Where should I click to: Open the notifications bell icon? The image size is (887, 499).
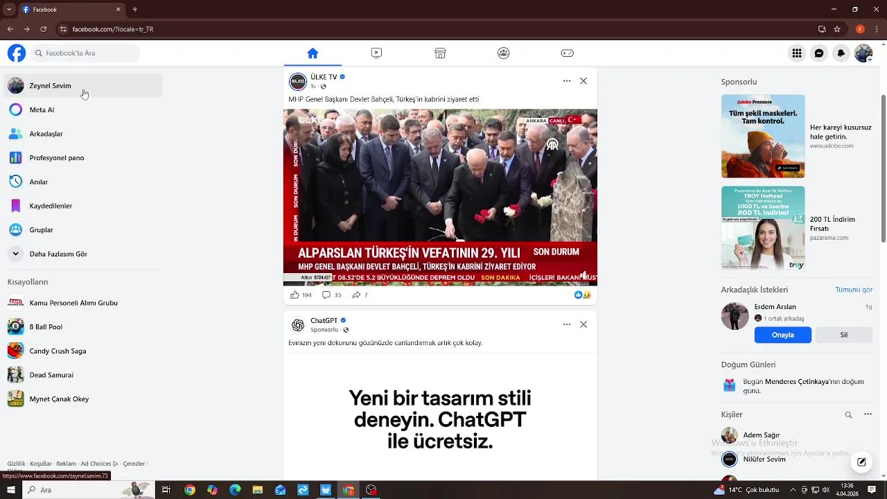(x=841, y=53)
